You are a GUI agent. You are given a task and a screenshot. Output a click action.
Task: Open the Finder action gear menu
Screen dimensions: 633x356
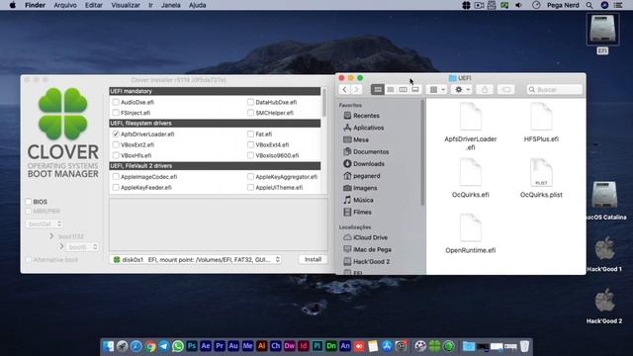pos(462,90)
